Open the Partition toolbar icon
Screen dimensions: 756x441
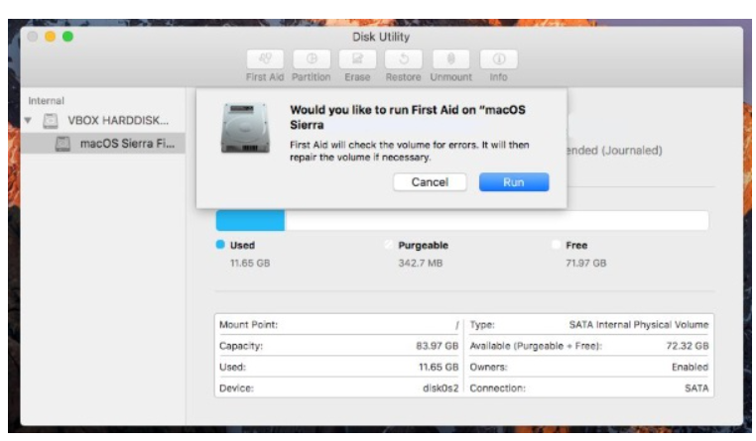312,59
